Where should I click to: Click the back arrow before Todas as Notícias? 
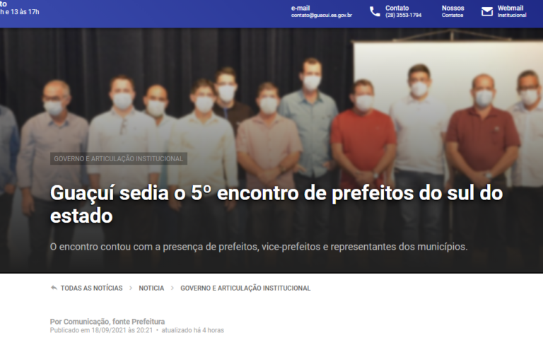(54, 288)
